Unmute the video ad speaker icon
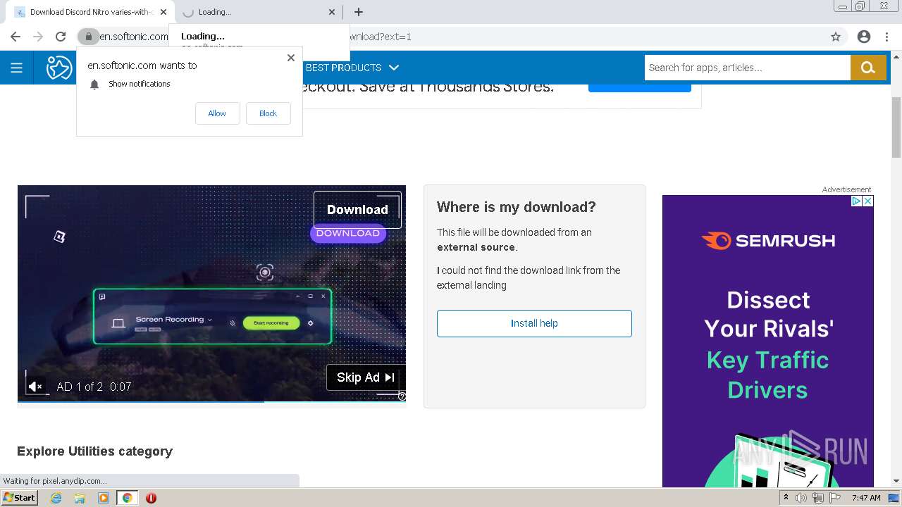Image resolution: width=902 pixels, height=507 pixels. click(x=35, y=387)
